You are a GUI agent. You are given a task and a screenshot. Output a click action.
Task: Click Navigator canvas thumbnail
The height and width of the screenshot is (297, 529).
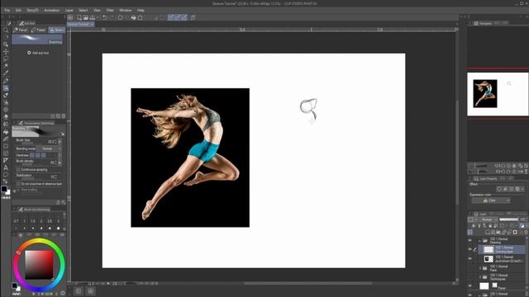click(x=498, y=94)
